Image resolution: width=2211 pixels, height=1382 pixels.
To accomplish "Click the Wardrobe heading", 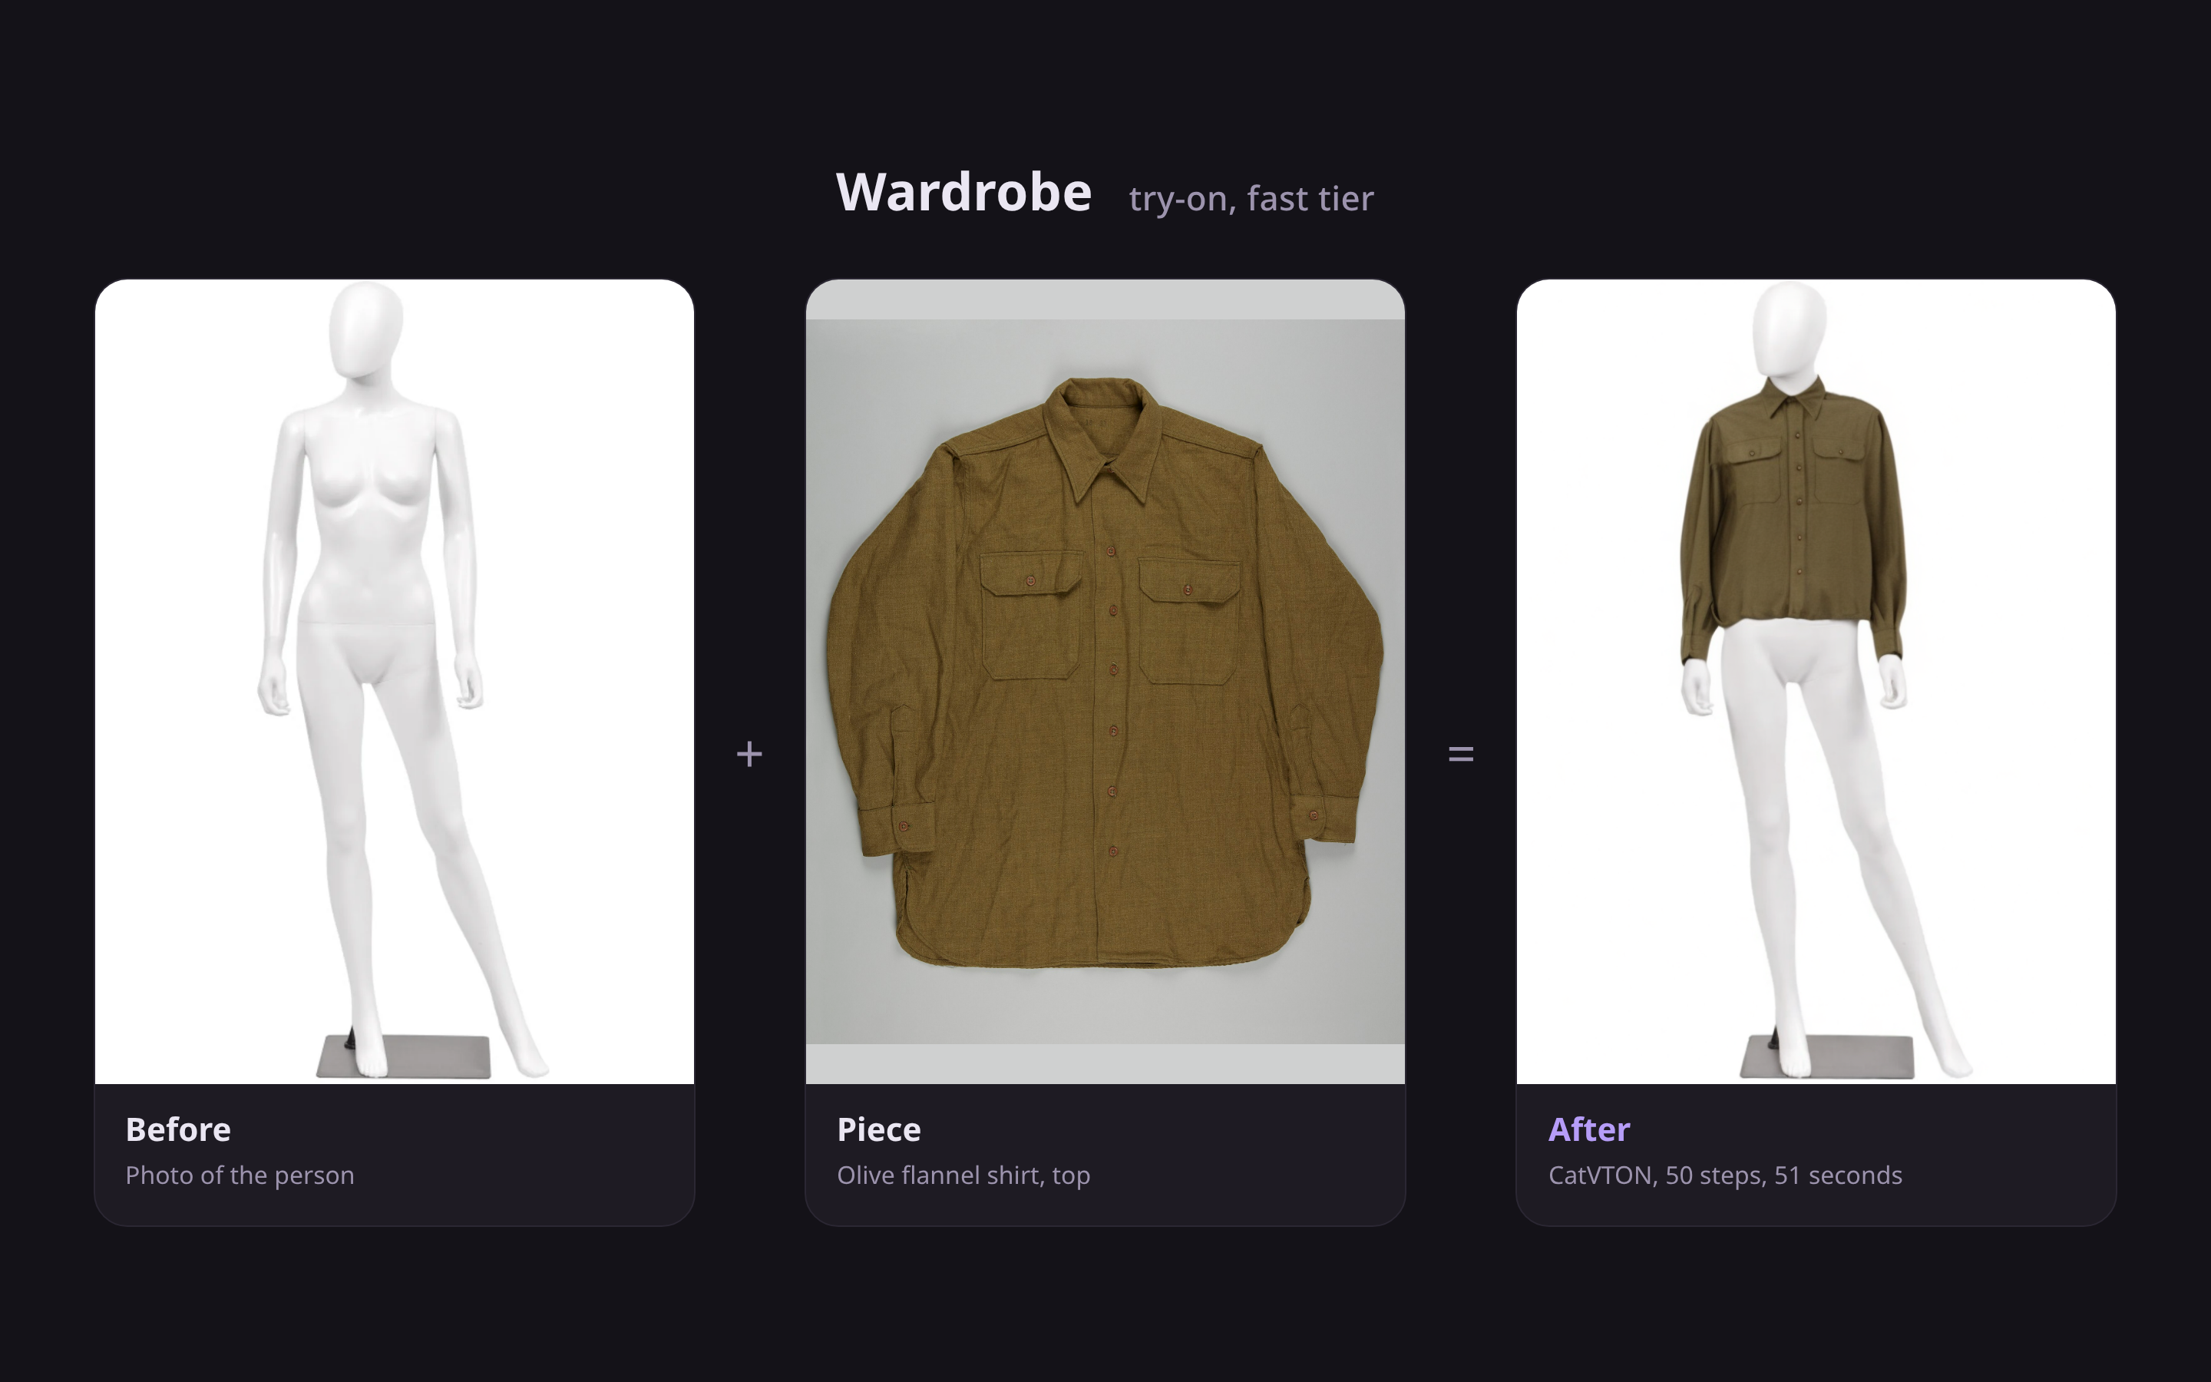I will pos(964,193).
